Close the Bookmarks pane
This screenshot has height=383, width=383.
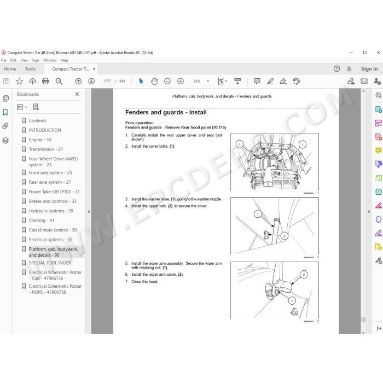[x=77, y=94]
